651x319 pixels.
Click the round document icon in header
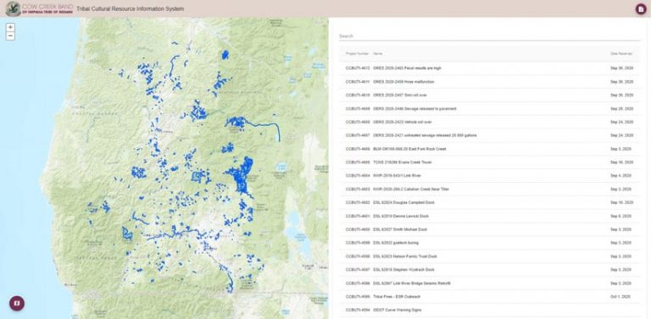641,9
